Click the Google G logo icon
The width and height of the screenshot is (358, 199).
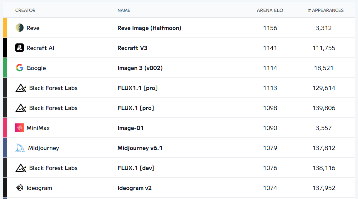point(19,68)
